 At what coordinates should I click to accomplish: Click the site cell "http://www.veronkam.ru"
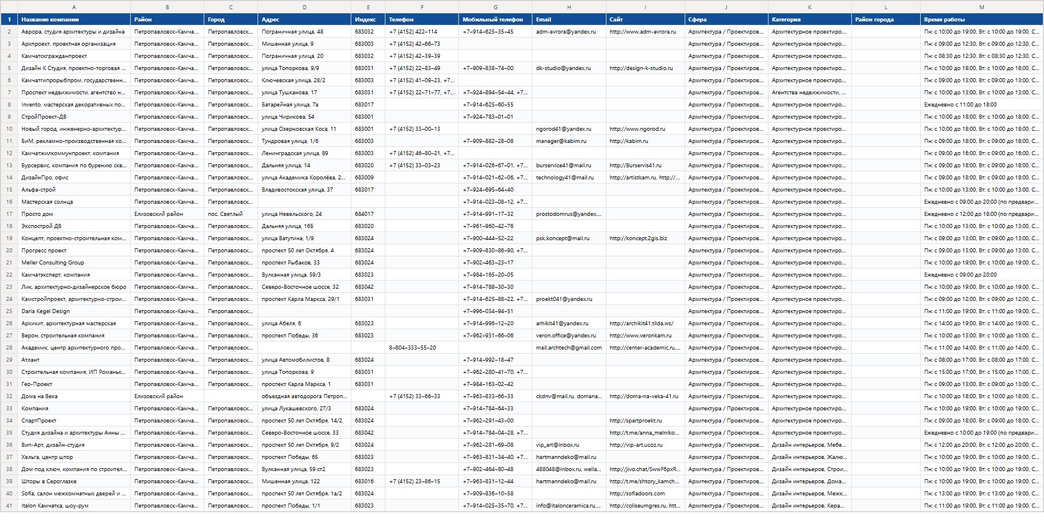pyautogui.click(x=645, y=335)
